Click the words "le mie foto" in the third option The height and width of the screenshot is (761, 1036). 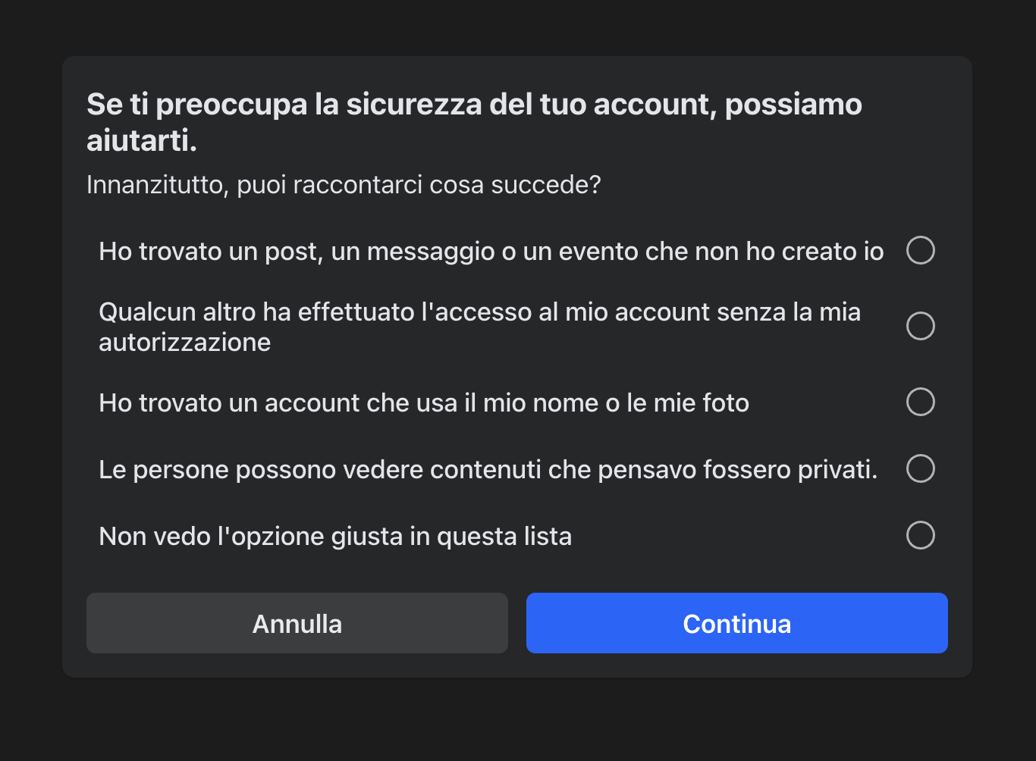(688, 403)
